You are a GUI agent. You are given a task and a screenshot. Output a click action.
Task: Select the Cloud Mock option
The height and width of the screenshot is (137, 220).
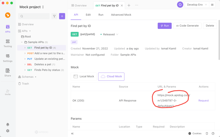[111, 76]
